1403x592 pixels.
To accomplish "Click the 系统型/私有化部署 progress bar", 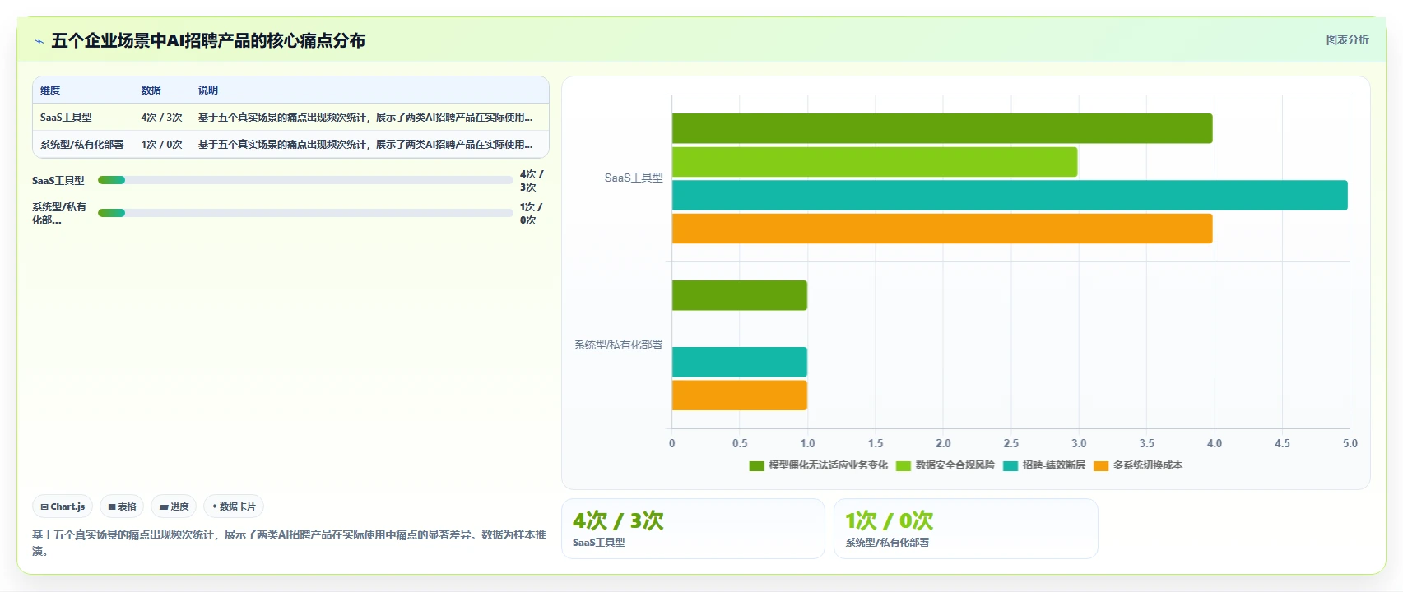I will (x=305, y=213).
